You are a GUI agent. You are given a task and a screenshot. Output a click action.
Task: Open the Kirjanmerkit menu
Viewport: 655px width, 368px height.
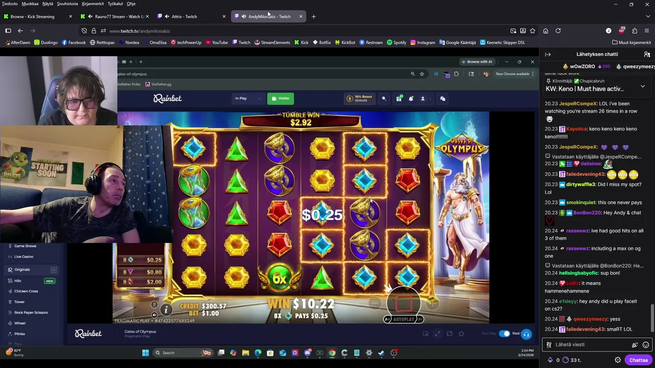pos(93,4)
